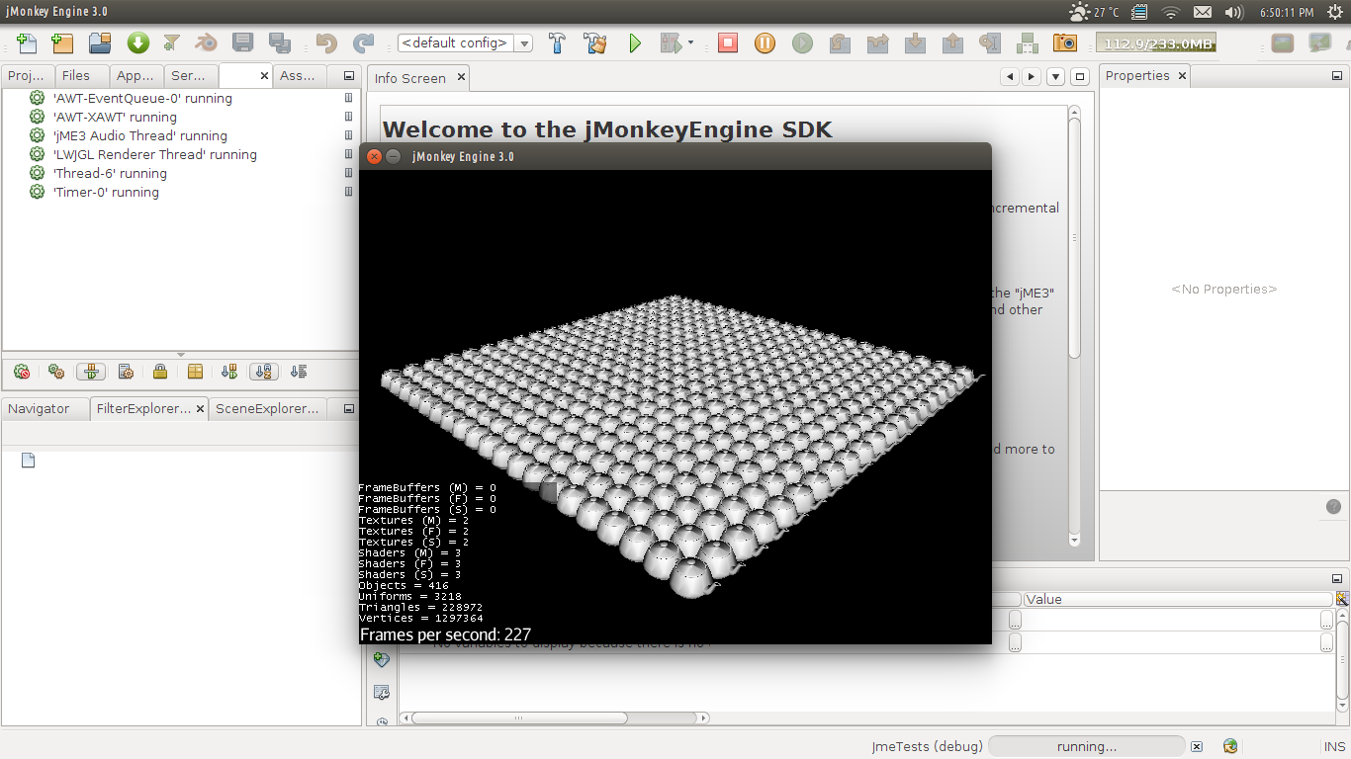Click the funnel new-filter icon
This screenshot has width=1351, height=759.
(172, 42)
